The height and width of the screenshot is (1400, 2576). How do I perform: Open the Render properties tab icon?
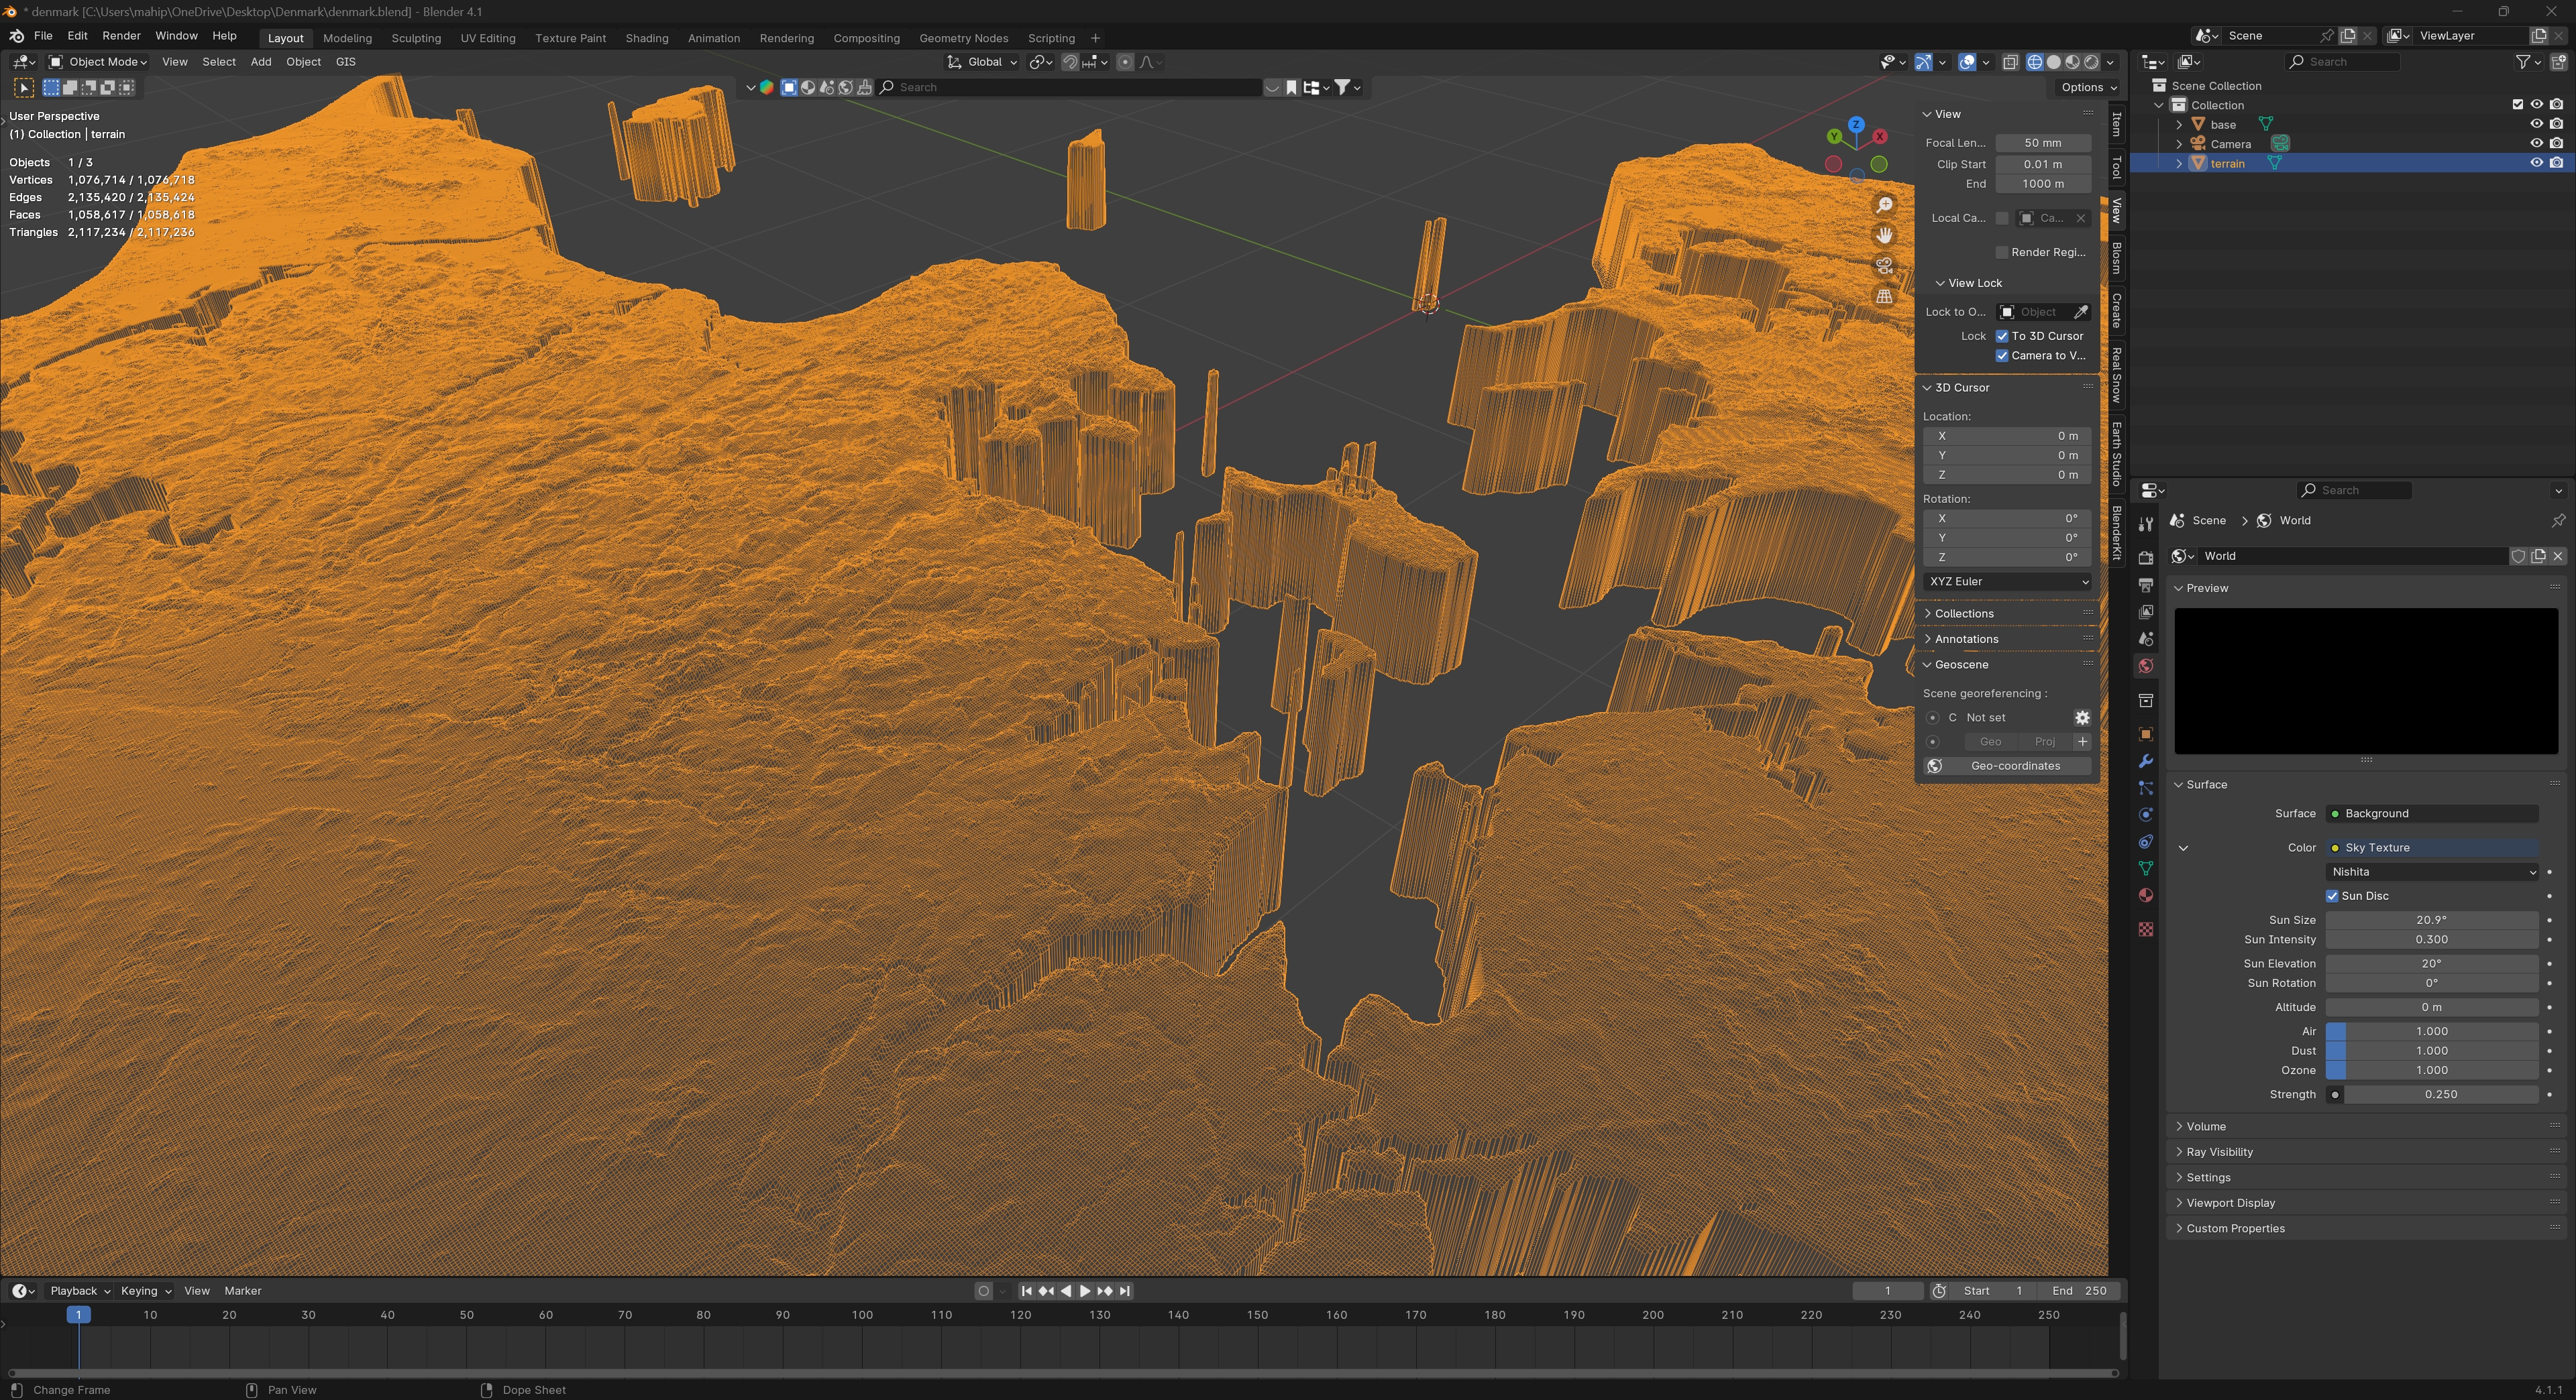pyautogui.click(x=2145, y=558)
